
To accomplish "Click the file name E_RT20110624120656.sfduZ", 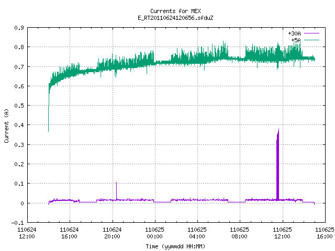I will pyautogui.click(x=175, y=18).
